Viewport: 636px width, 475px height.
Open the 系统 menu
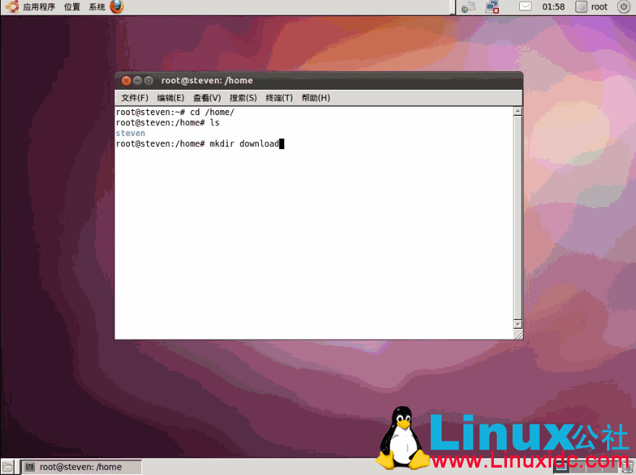tap(95, 7)
